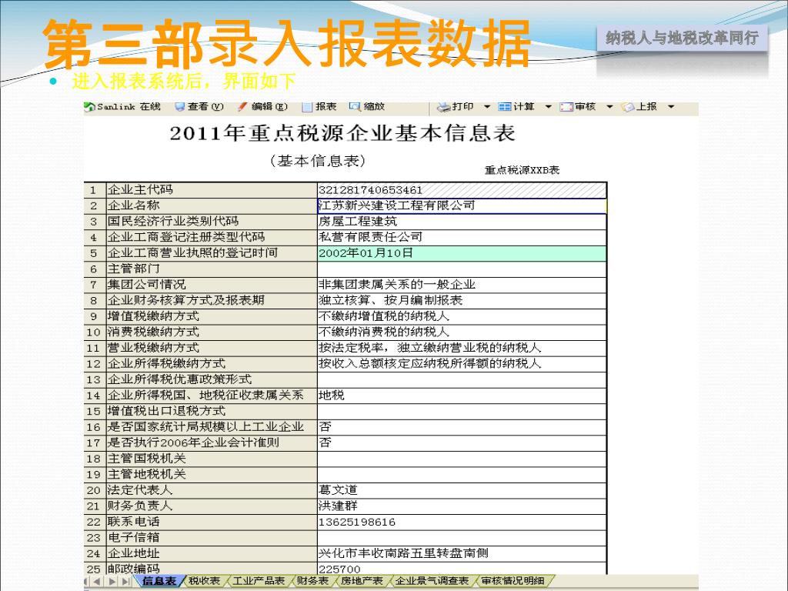Select the cell 不缴纳增值税的纳税人

pyautogui.click(x=462, y=316)
